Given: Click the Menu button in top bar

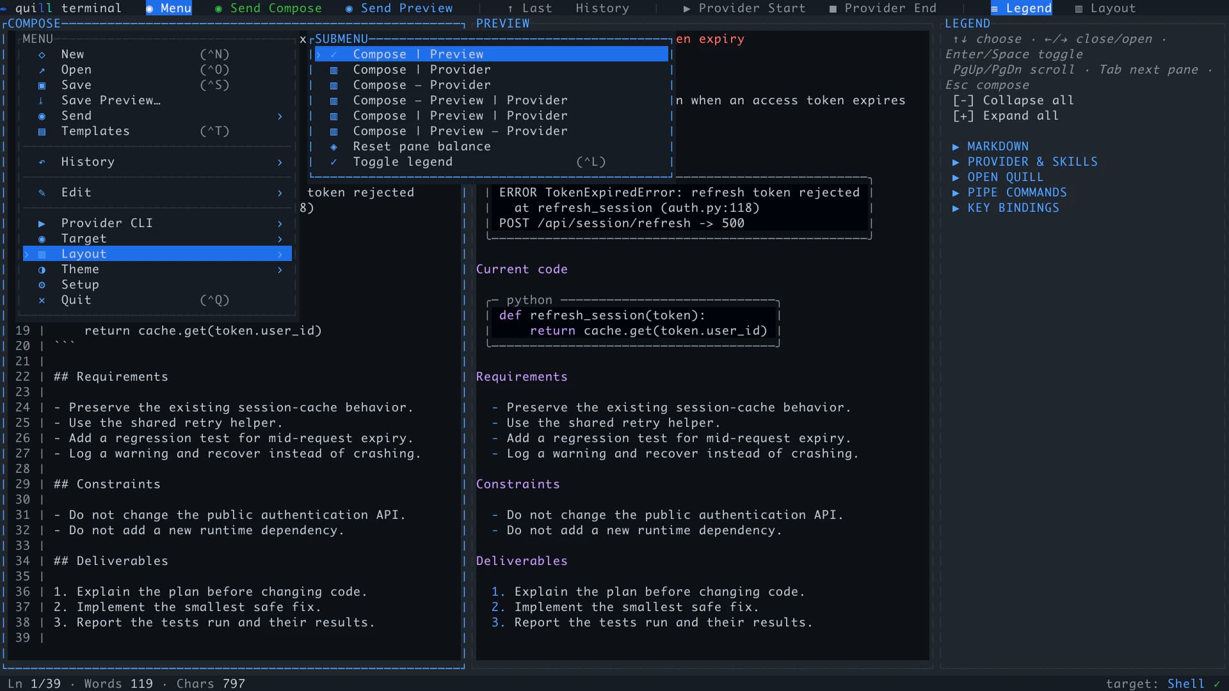Looking at the screenshot, I should [169, 8].
